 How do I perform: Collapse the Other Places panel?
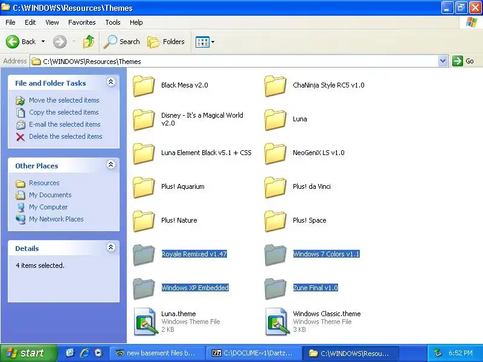pos(111,165)
